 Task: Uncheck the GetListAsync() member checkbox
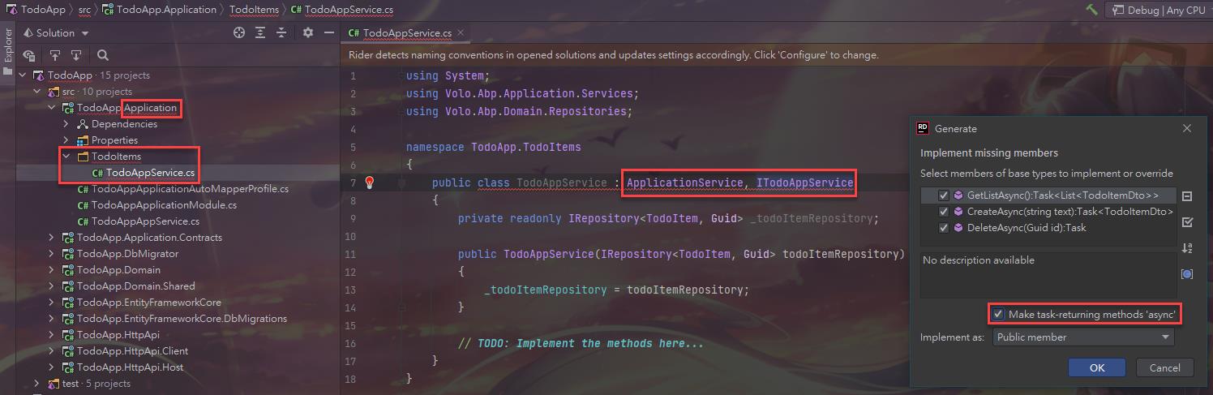click(x=943, y=195)
